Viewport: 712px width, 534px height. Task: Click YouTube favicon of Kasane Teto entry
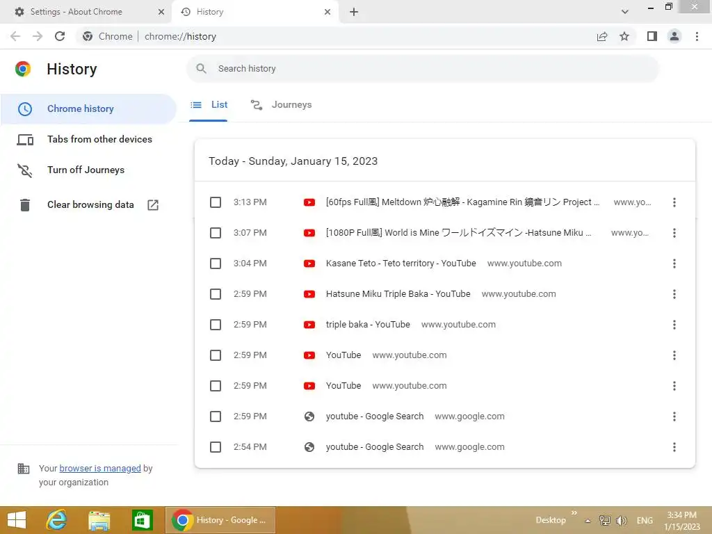coord(309,264)
